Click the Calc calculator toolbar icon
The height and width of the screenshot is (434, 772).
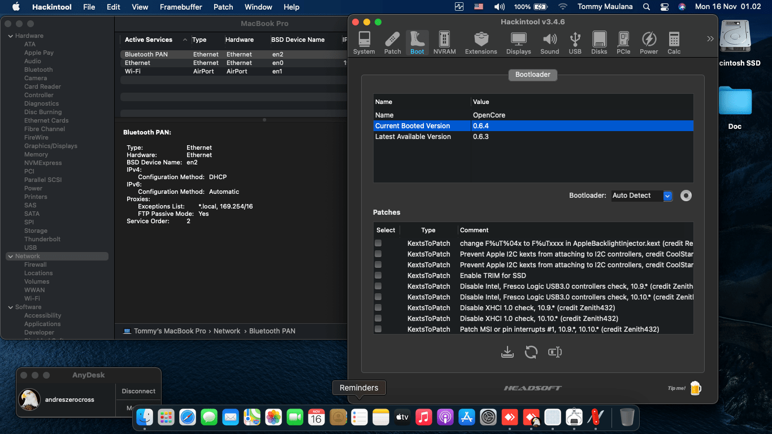[674, 43]
